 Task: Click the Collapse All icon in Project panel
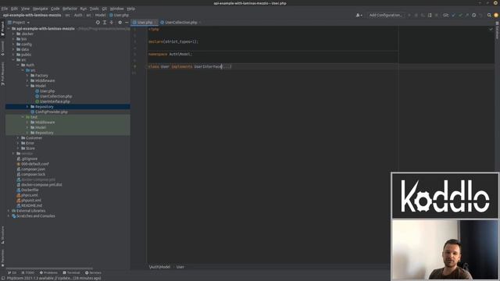pyautogui.click(x=111, y=23)
